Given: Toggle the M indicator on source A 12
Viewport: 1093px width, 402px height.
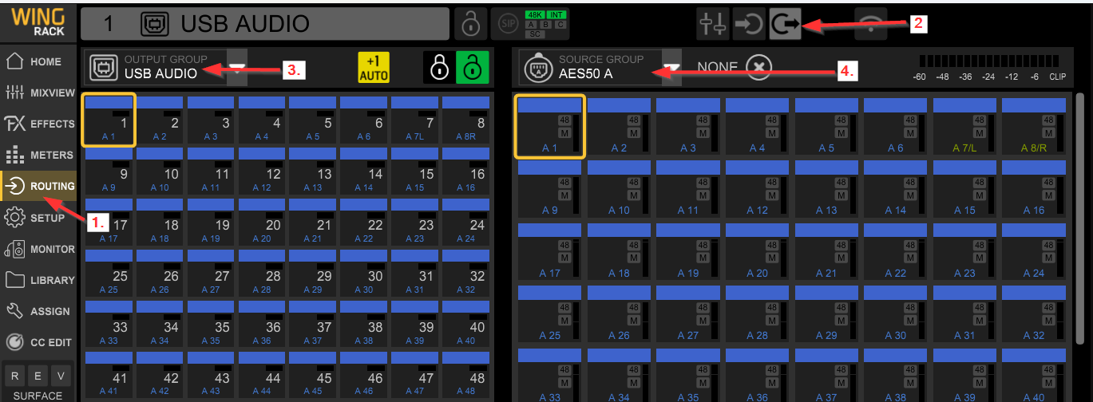Looking at the screenshot, I should (x=772, y=195).
